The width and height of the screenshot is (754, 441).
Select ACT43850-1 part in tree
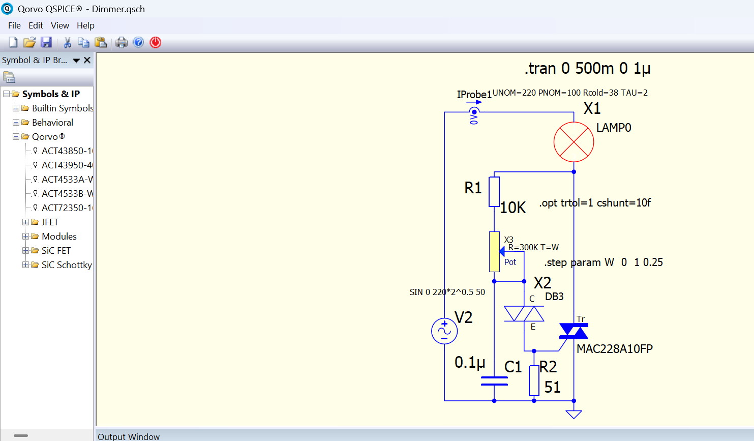(67, 151)
